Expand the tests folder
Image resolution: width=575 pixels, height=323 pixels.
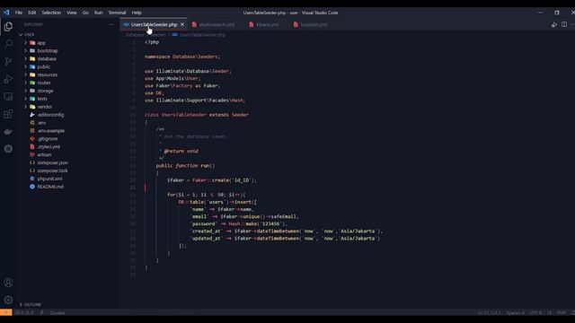42,99
